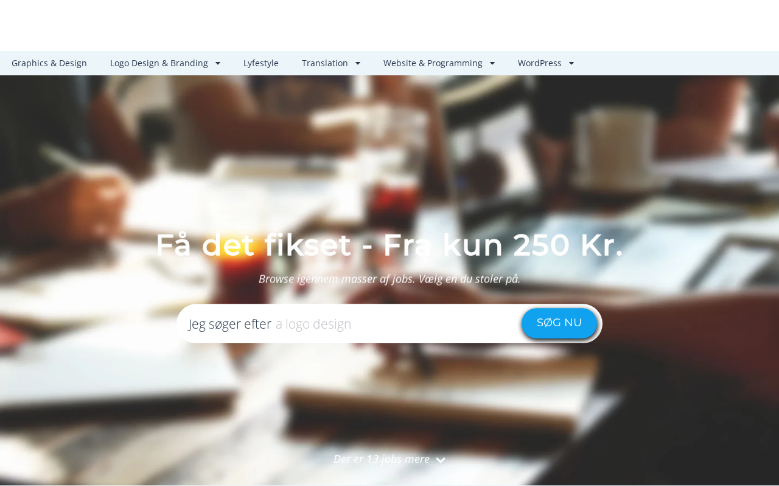Viewport: 779px width, 486px height.
Task: Expand the Website & Programming dropdown arrow
Action: point(492,63)
